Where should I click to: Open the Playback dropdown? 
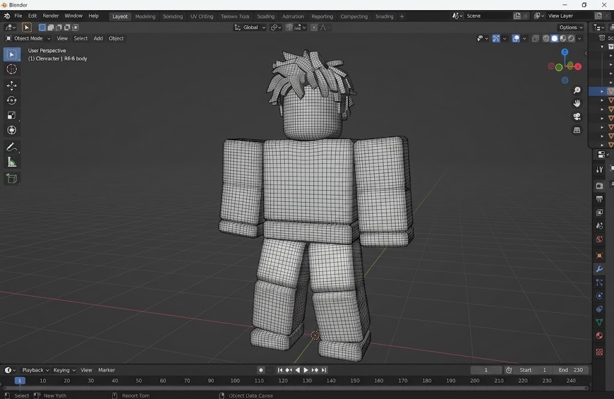(35, 370)
